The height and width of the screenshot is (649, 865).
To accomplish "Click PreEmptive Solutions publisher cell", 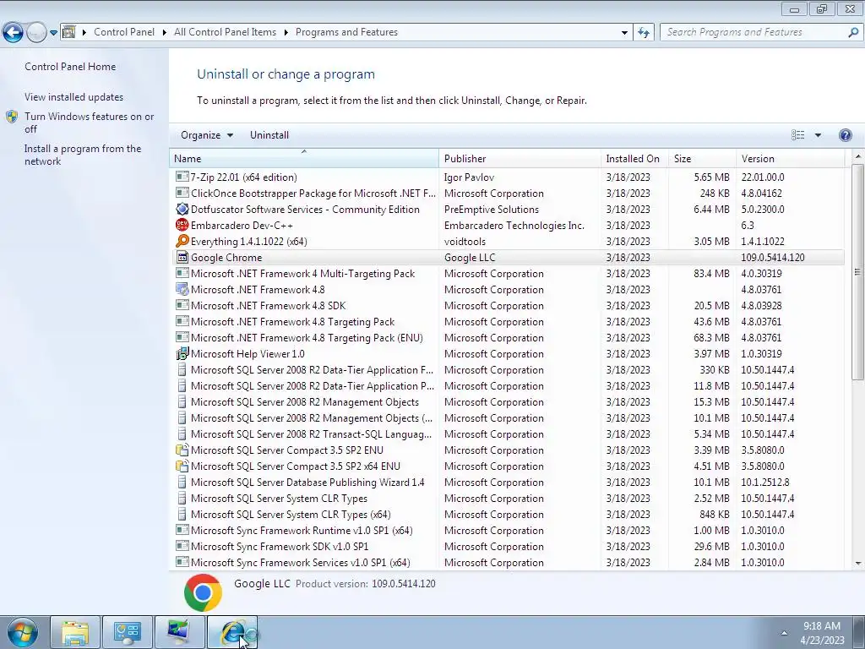I will (x=491, y=210).
